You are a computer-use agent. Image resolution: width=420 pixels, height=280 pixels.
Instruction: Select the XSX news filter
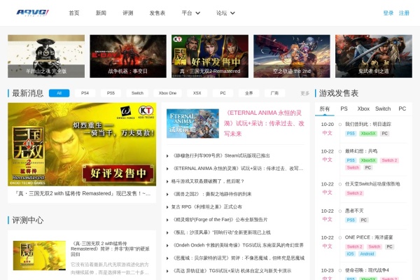point(197,93)
